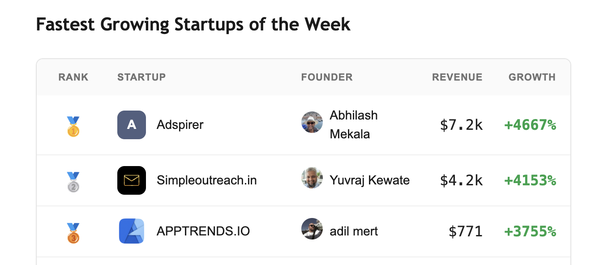Click founder name adil mert

(x=354, y=231)
